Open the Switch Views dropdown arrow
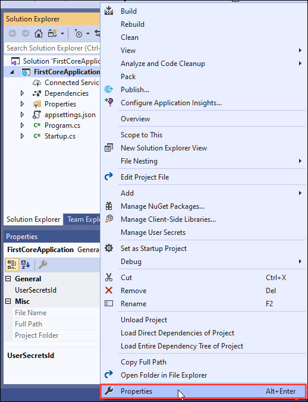Image resolution: width=308 pixels, height=402 pixels. click(62, 33)
